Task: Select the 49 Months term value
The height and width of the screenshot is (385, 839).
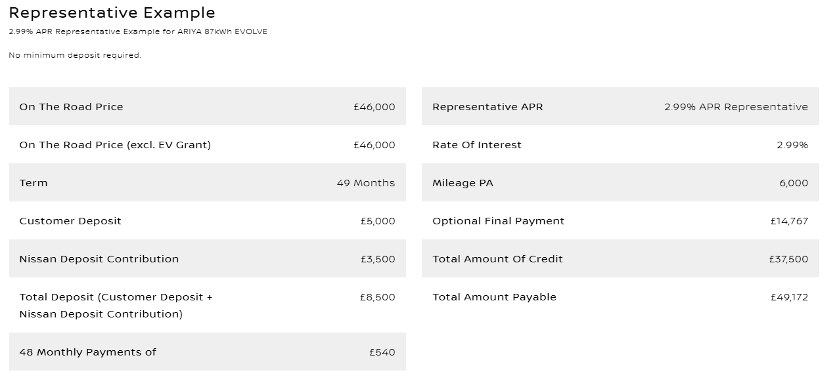Action: (365, 183)
